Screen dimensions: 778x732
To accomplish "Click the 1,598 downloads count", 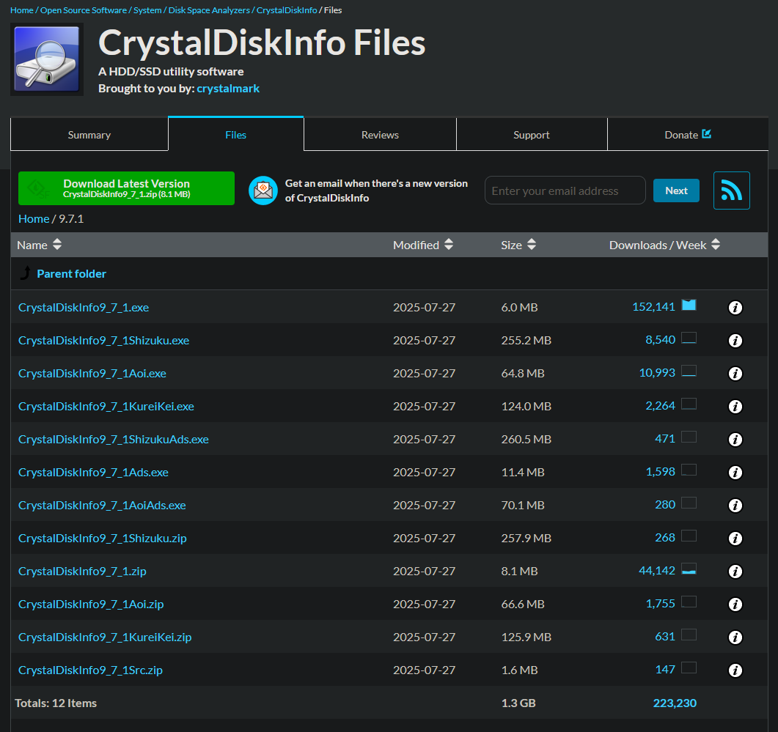I will (x=660, y=472).
